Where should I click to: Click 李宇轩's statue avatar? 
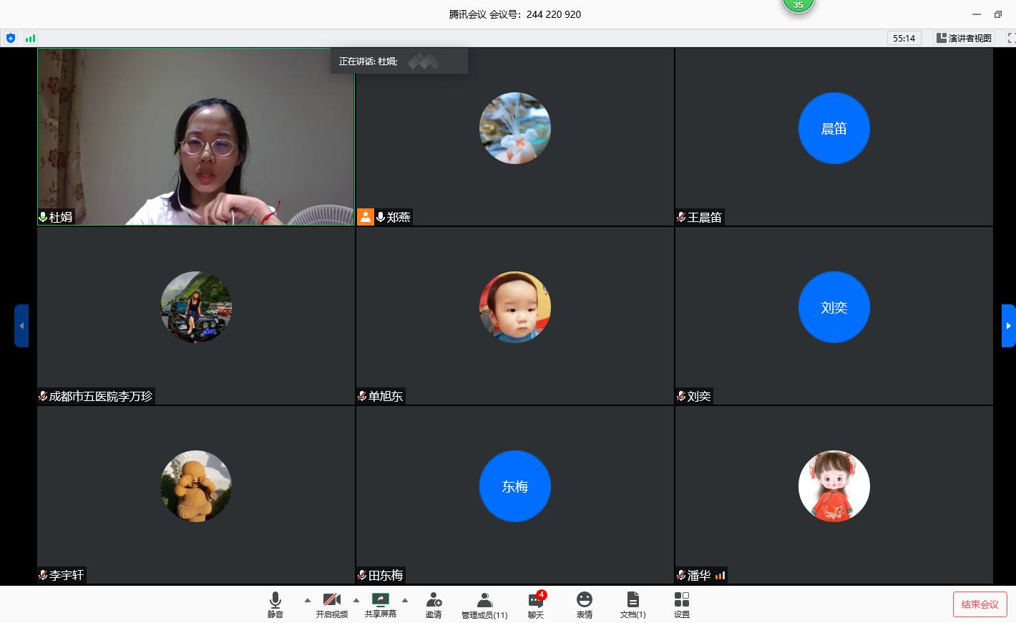[196, 486]
